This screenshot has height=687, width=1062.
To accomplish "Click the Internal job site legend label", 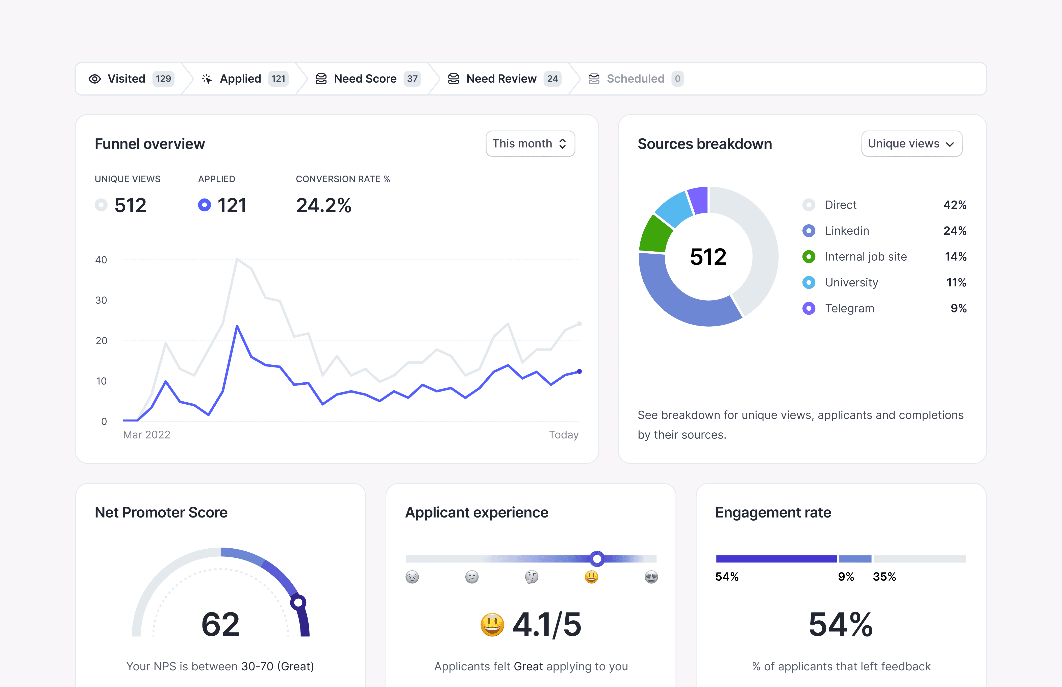I will click(865, 257).
